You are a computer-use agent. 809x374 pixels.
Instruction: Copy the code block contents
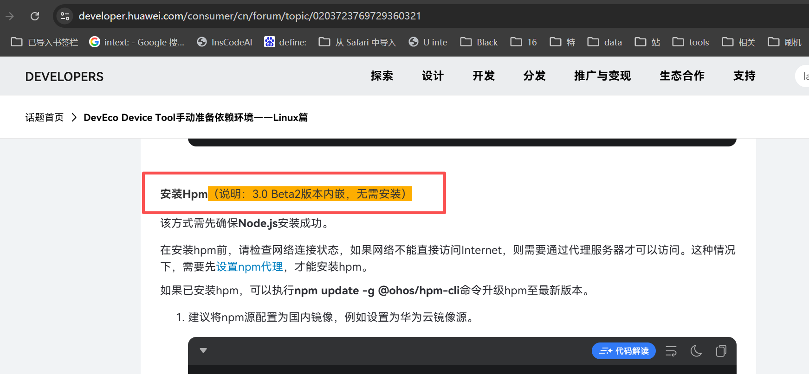721,351
